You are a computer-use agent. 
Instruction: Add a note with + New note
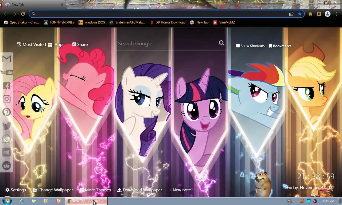coord(180,190)
